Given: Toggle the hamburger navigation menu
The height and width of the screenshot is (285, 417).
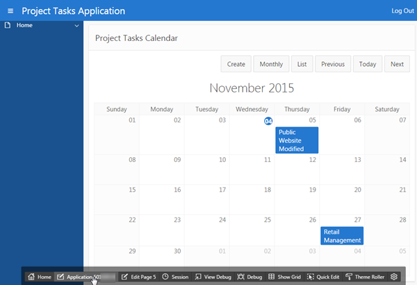Looking at the screenshot, I should click(10, 11).
